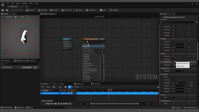The width and height of the screenshot is (199, 112).
Task: Add a new Track
Action: (x=45, y=91)
